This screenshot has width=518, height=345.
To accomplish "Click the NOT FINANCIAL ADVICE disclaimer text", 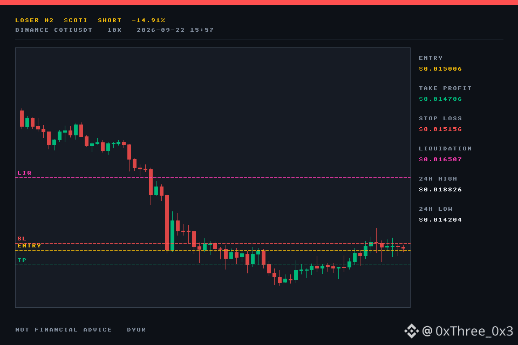I will [x=64, y=329].
